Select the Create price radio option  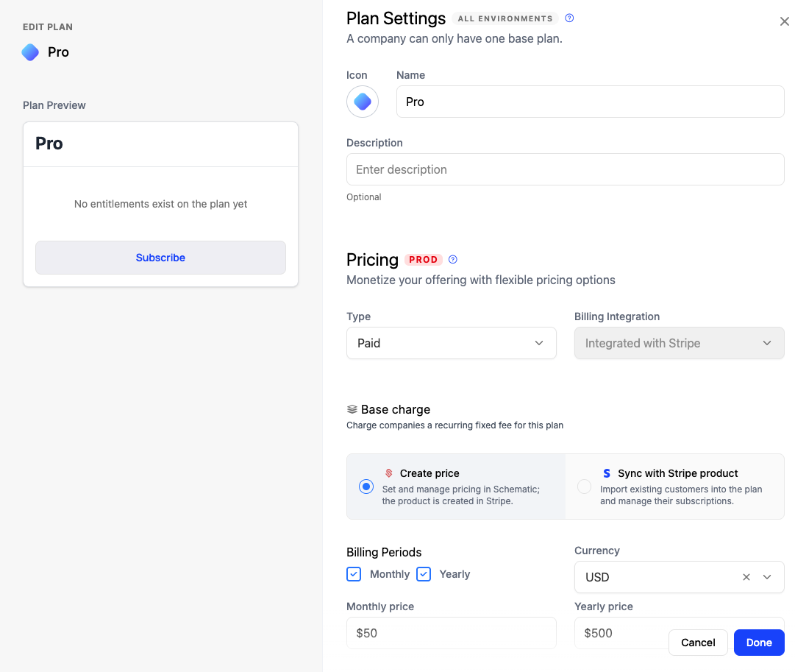click(x=366, y=487)
